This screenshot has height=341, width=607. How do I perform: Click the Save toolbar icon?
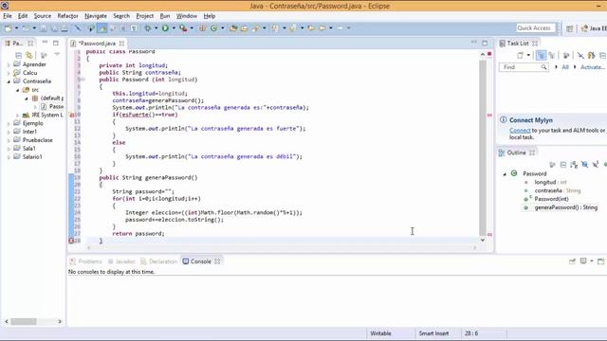[x=44, y=28]
